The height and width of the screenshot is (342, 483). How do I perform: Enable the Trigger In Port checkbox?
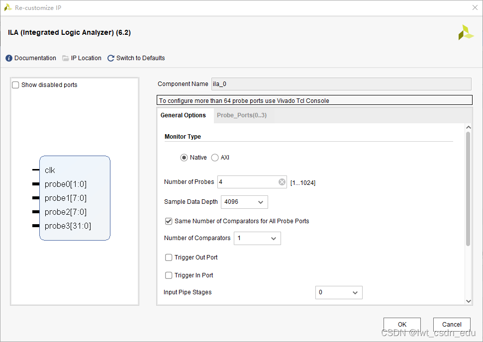point(169,275)
